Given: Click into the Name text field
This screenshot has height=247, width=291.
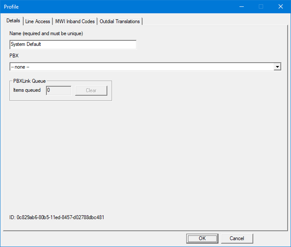Looking at the screenshot, I should point(73,44).
